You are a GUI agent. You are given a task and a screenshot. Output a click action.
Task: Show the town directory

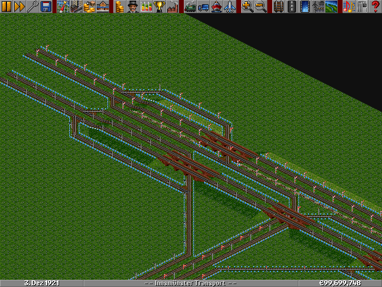[76, 7]
